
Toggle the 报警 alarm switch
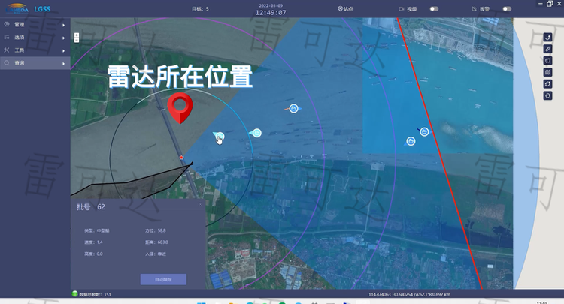point(507,8)
